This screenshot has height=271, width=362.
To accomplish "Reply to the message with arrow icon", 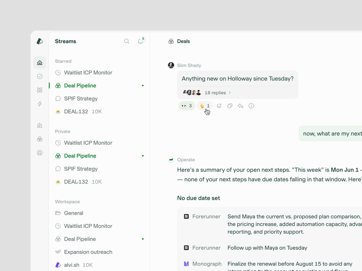I will pyautogui.click(x=240, y=106).
